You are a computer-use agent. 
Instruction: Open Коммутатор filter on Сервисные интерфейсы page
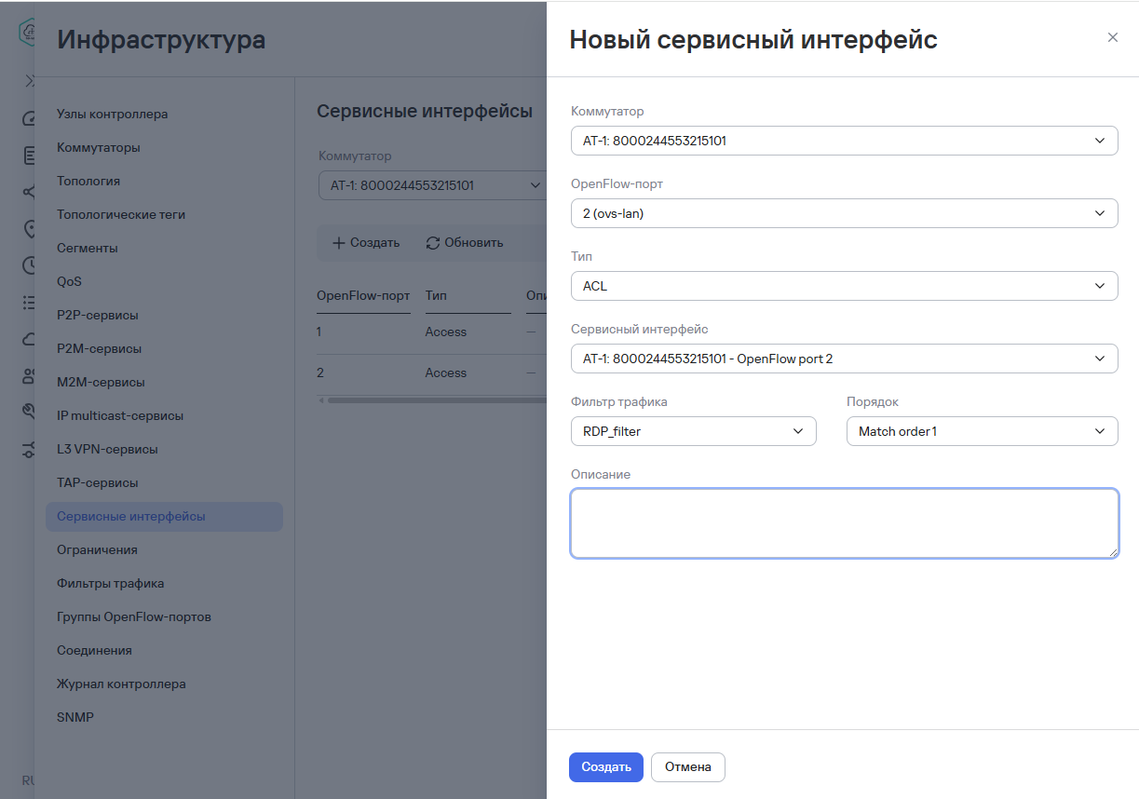click(432, 185)
